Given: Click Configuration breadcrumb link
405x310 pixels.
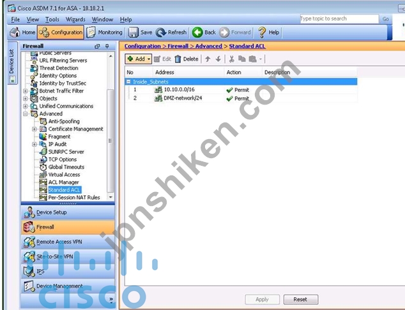Looking at the screenshot, I should coord(142,46).
